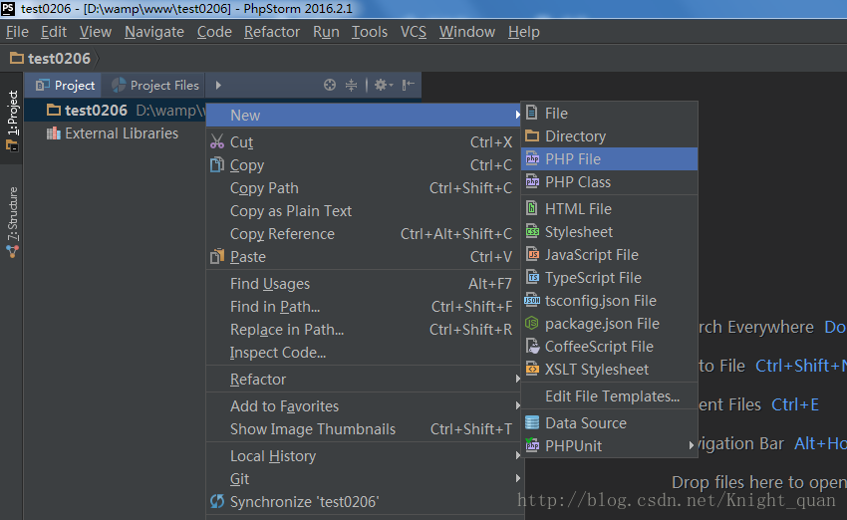847x520 pixels.
Task: Click the PHPUnit icon
Action: click(532, 445)
